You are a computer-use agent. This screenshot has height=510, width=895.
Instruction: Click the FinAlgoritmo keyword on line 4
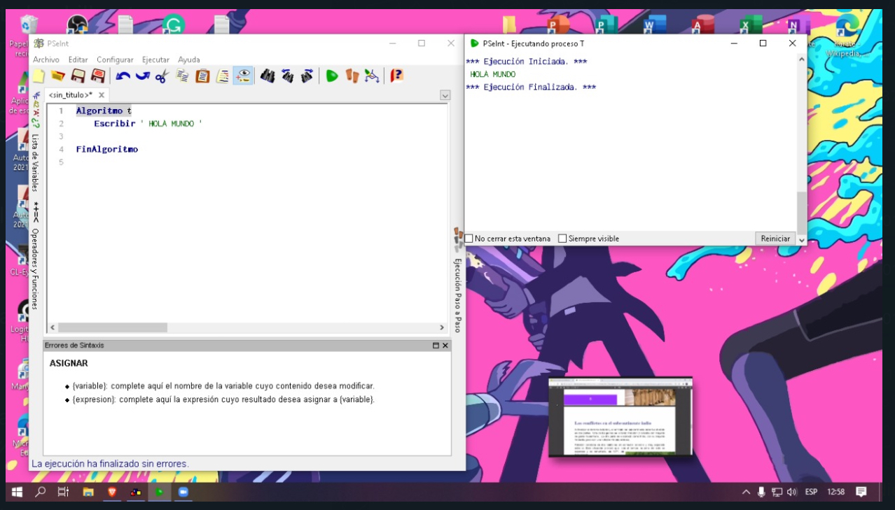click(107, 150)
